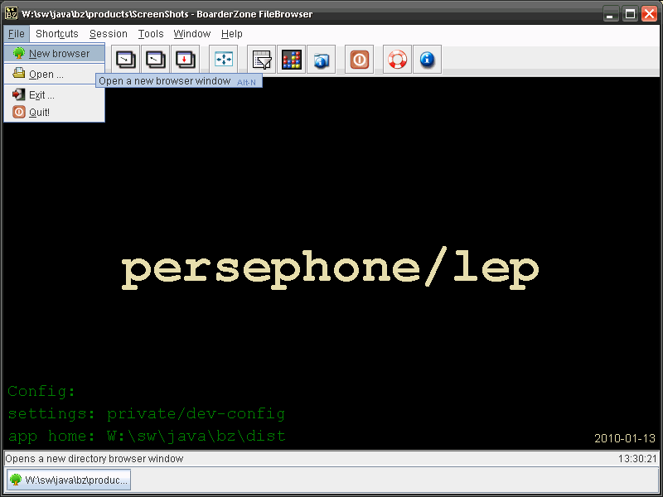663x497 pixels.
Task: Click the tree icon beside New browser
Action: pos(18,53)
